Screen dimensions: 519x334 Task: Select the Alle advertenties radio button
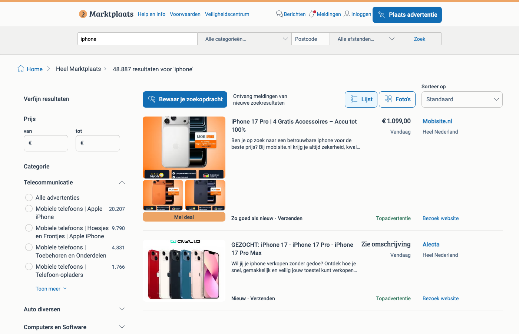[x=29, y=197]
